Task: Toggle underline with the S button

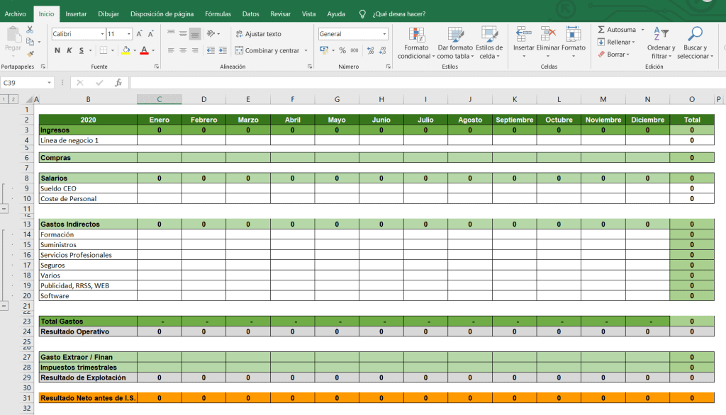Action: [82, 50]
